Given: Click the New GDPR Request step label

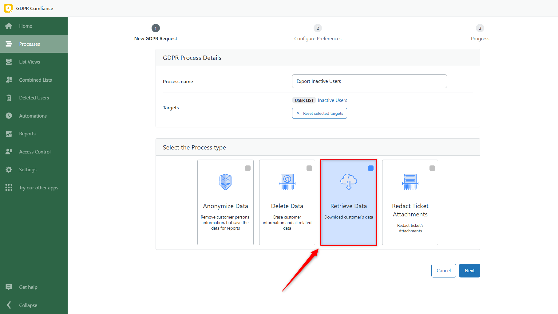Looking at the screenshot, I should [156, 39].
